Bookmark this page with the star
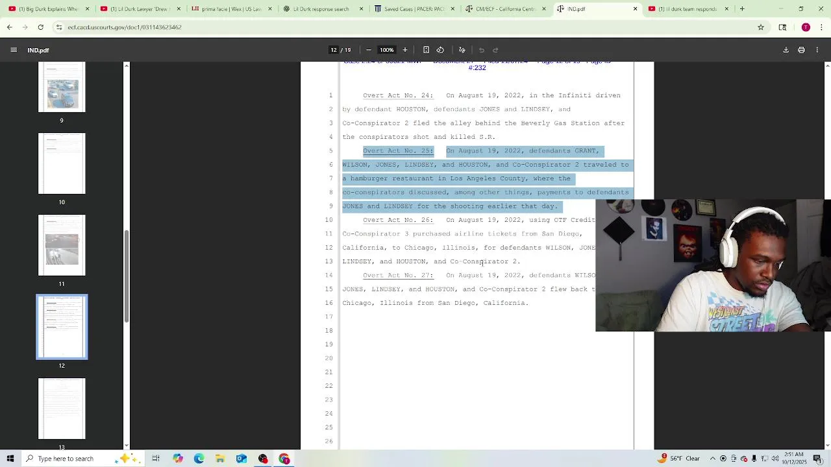 coord(761,27)
